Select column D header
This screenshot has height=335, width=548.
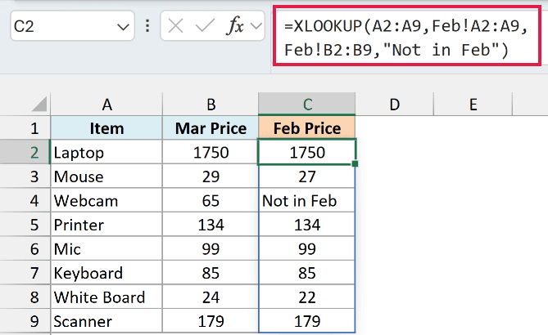[395, 105]
